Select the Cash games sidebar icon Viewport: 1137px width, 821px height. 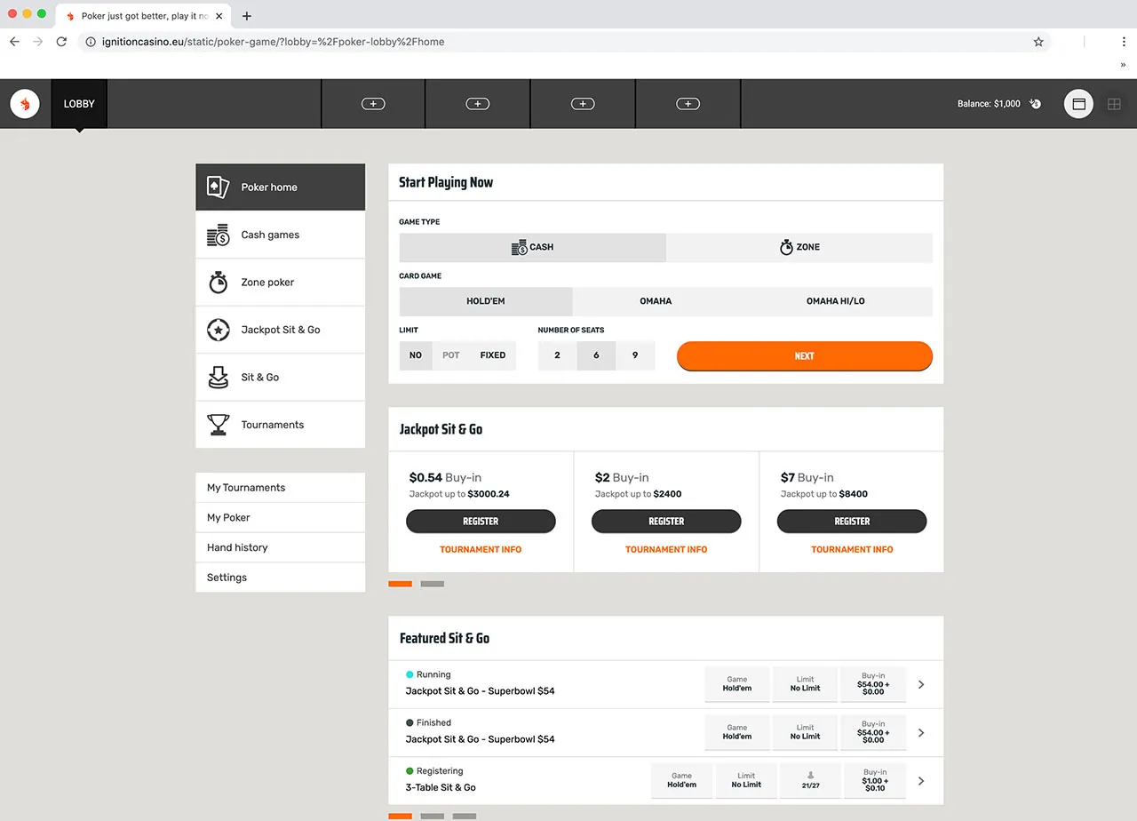click(218, 235)
